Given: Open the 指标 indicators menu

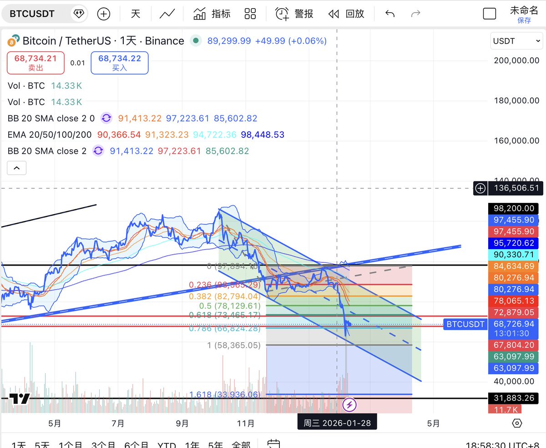Looking at the screenshot, I should (212, 14).
